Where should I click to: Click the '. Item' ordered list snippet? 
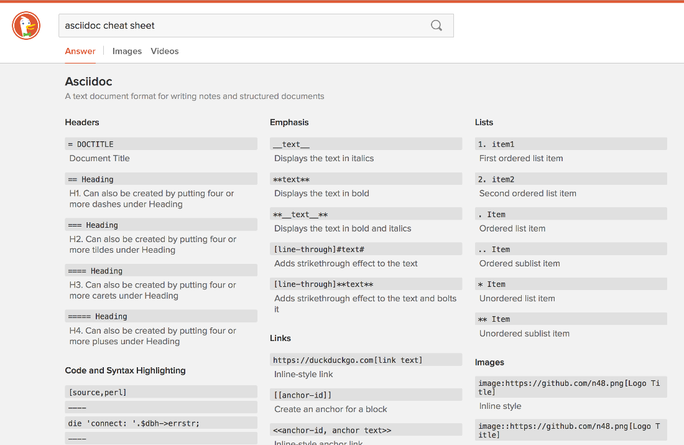(x=571, y=214)
